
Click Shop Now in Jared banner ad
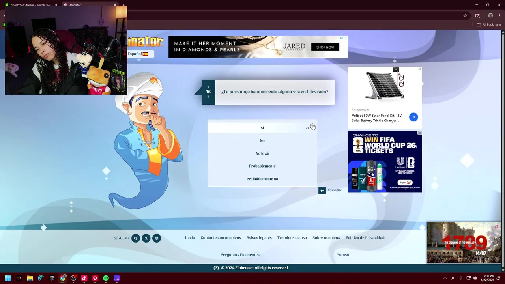[x=325, y=47]
